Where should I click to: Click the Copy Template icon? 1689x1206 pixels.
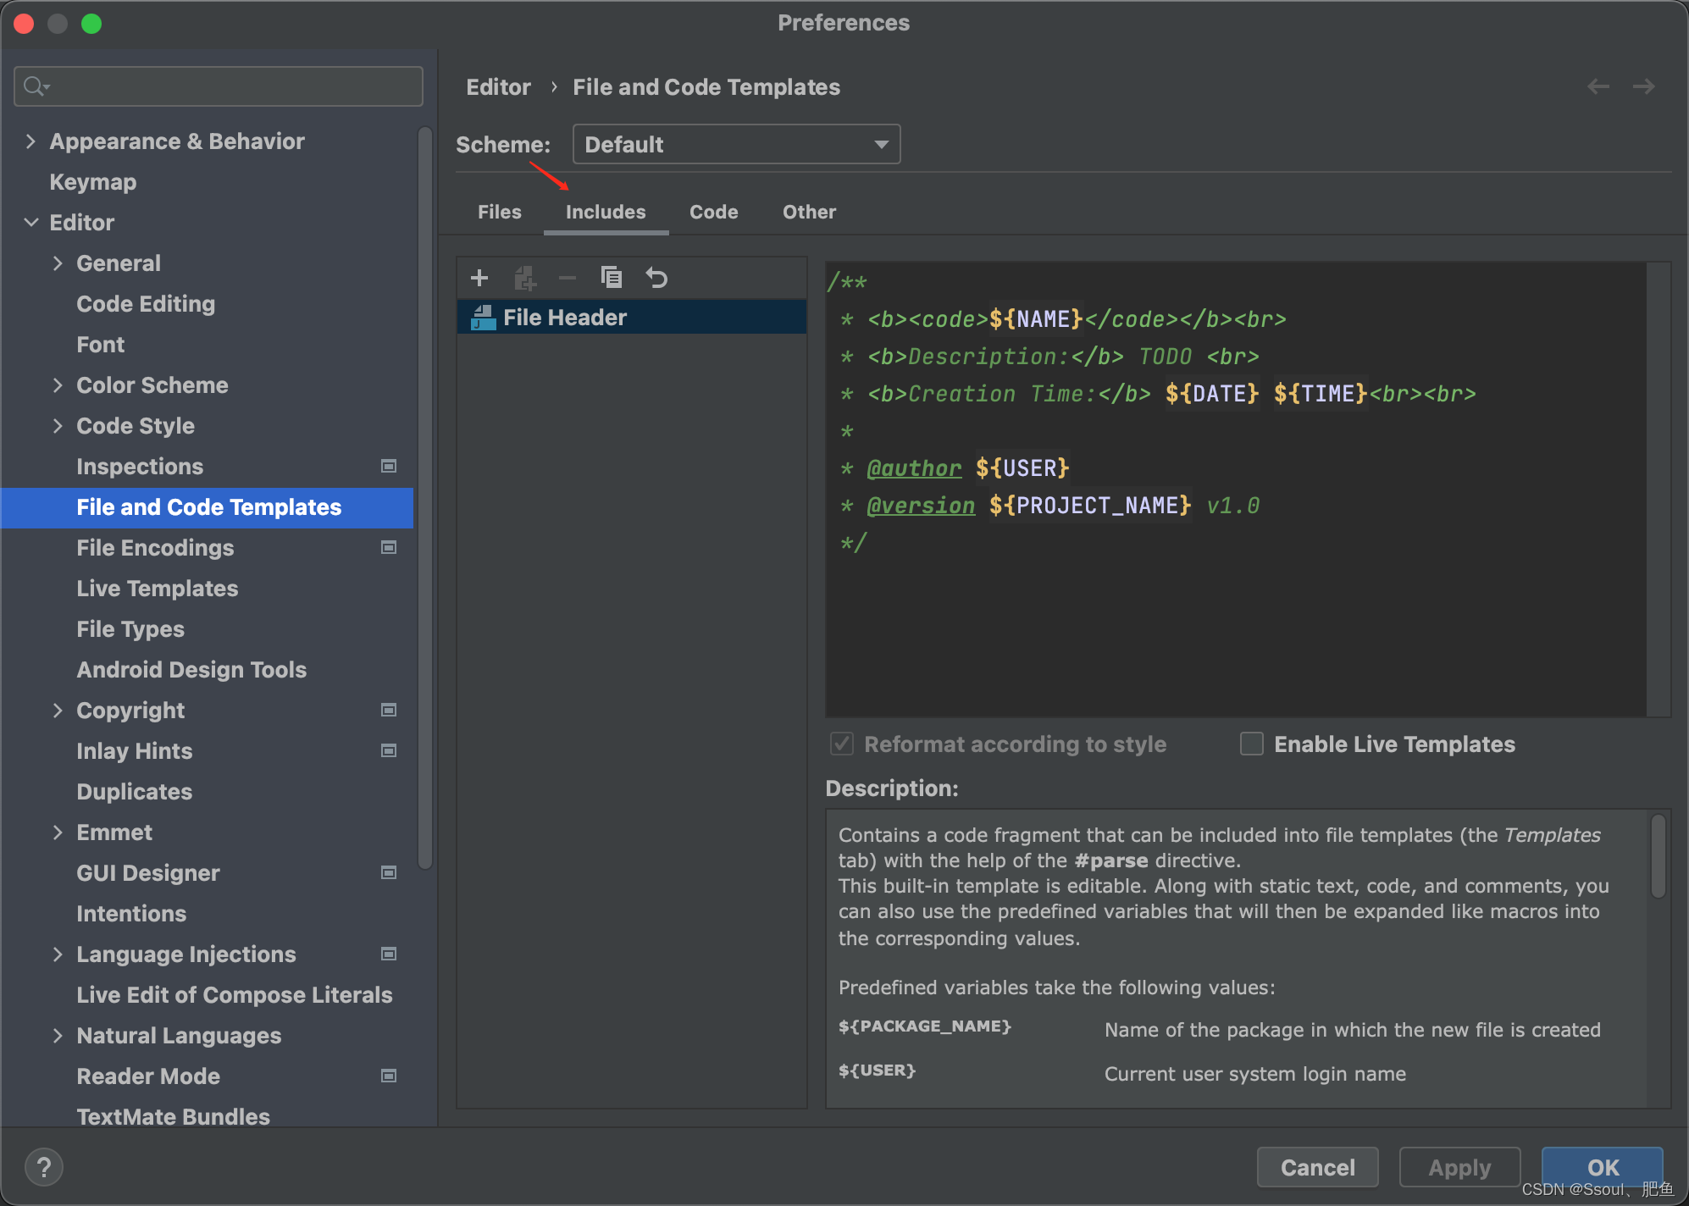[611, 278]
